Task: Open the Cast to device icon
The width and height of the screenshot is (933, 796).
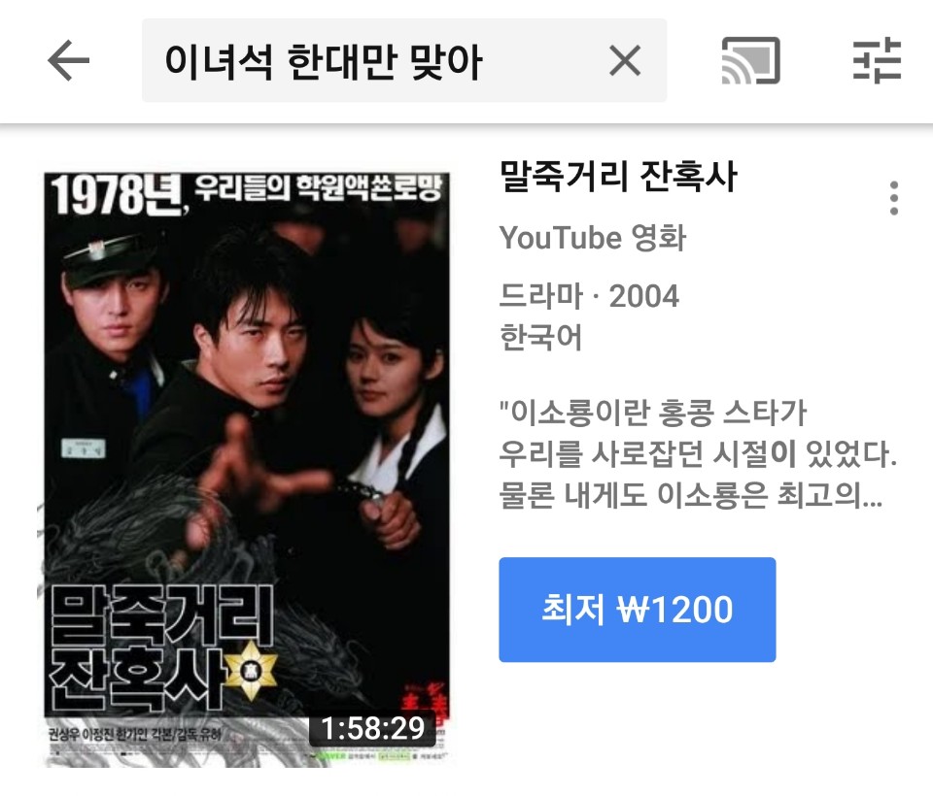Action: [x=750, y=60]
